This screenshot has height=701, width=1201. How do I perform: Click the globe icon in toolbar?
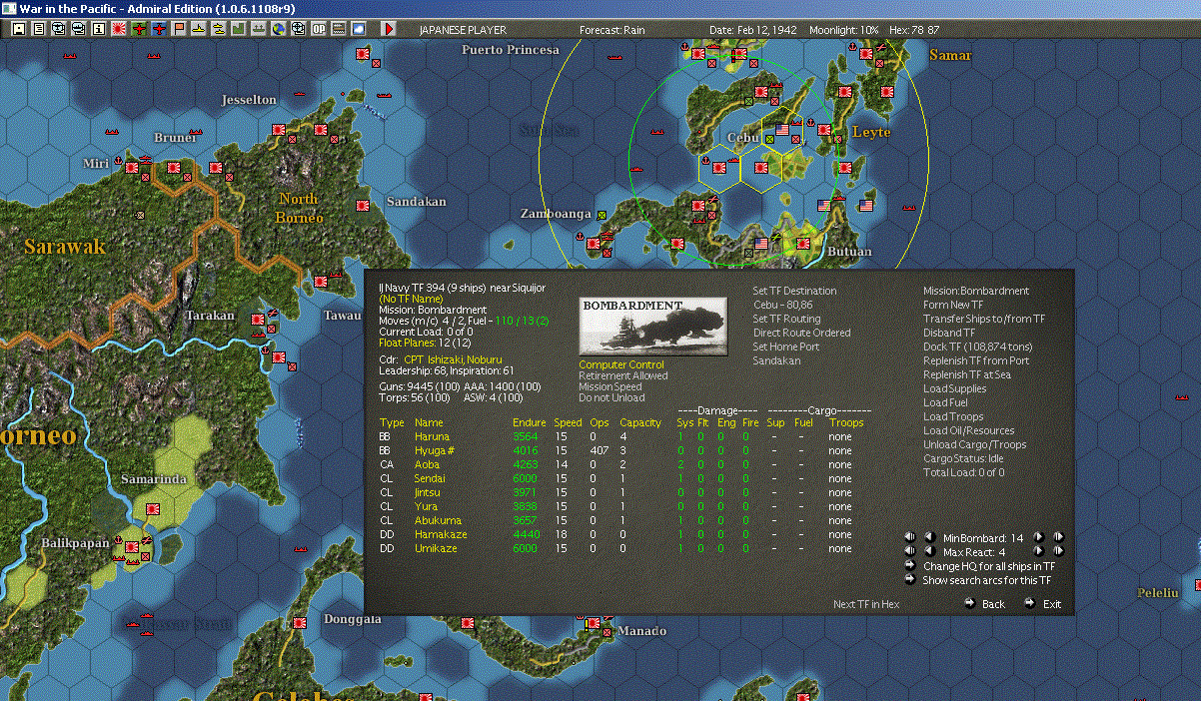click(x=277, y=29)
